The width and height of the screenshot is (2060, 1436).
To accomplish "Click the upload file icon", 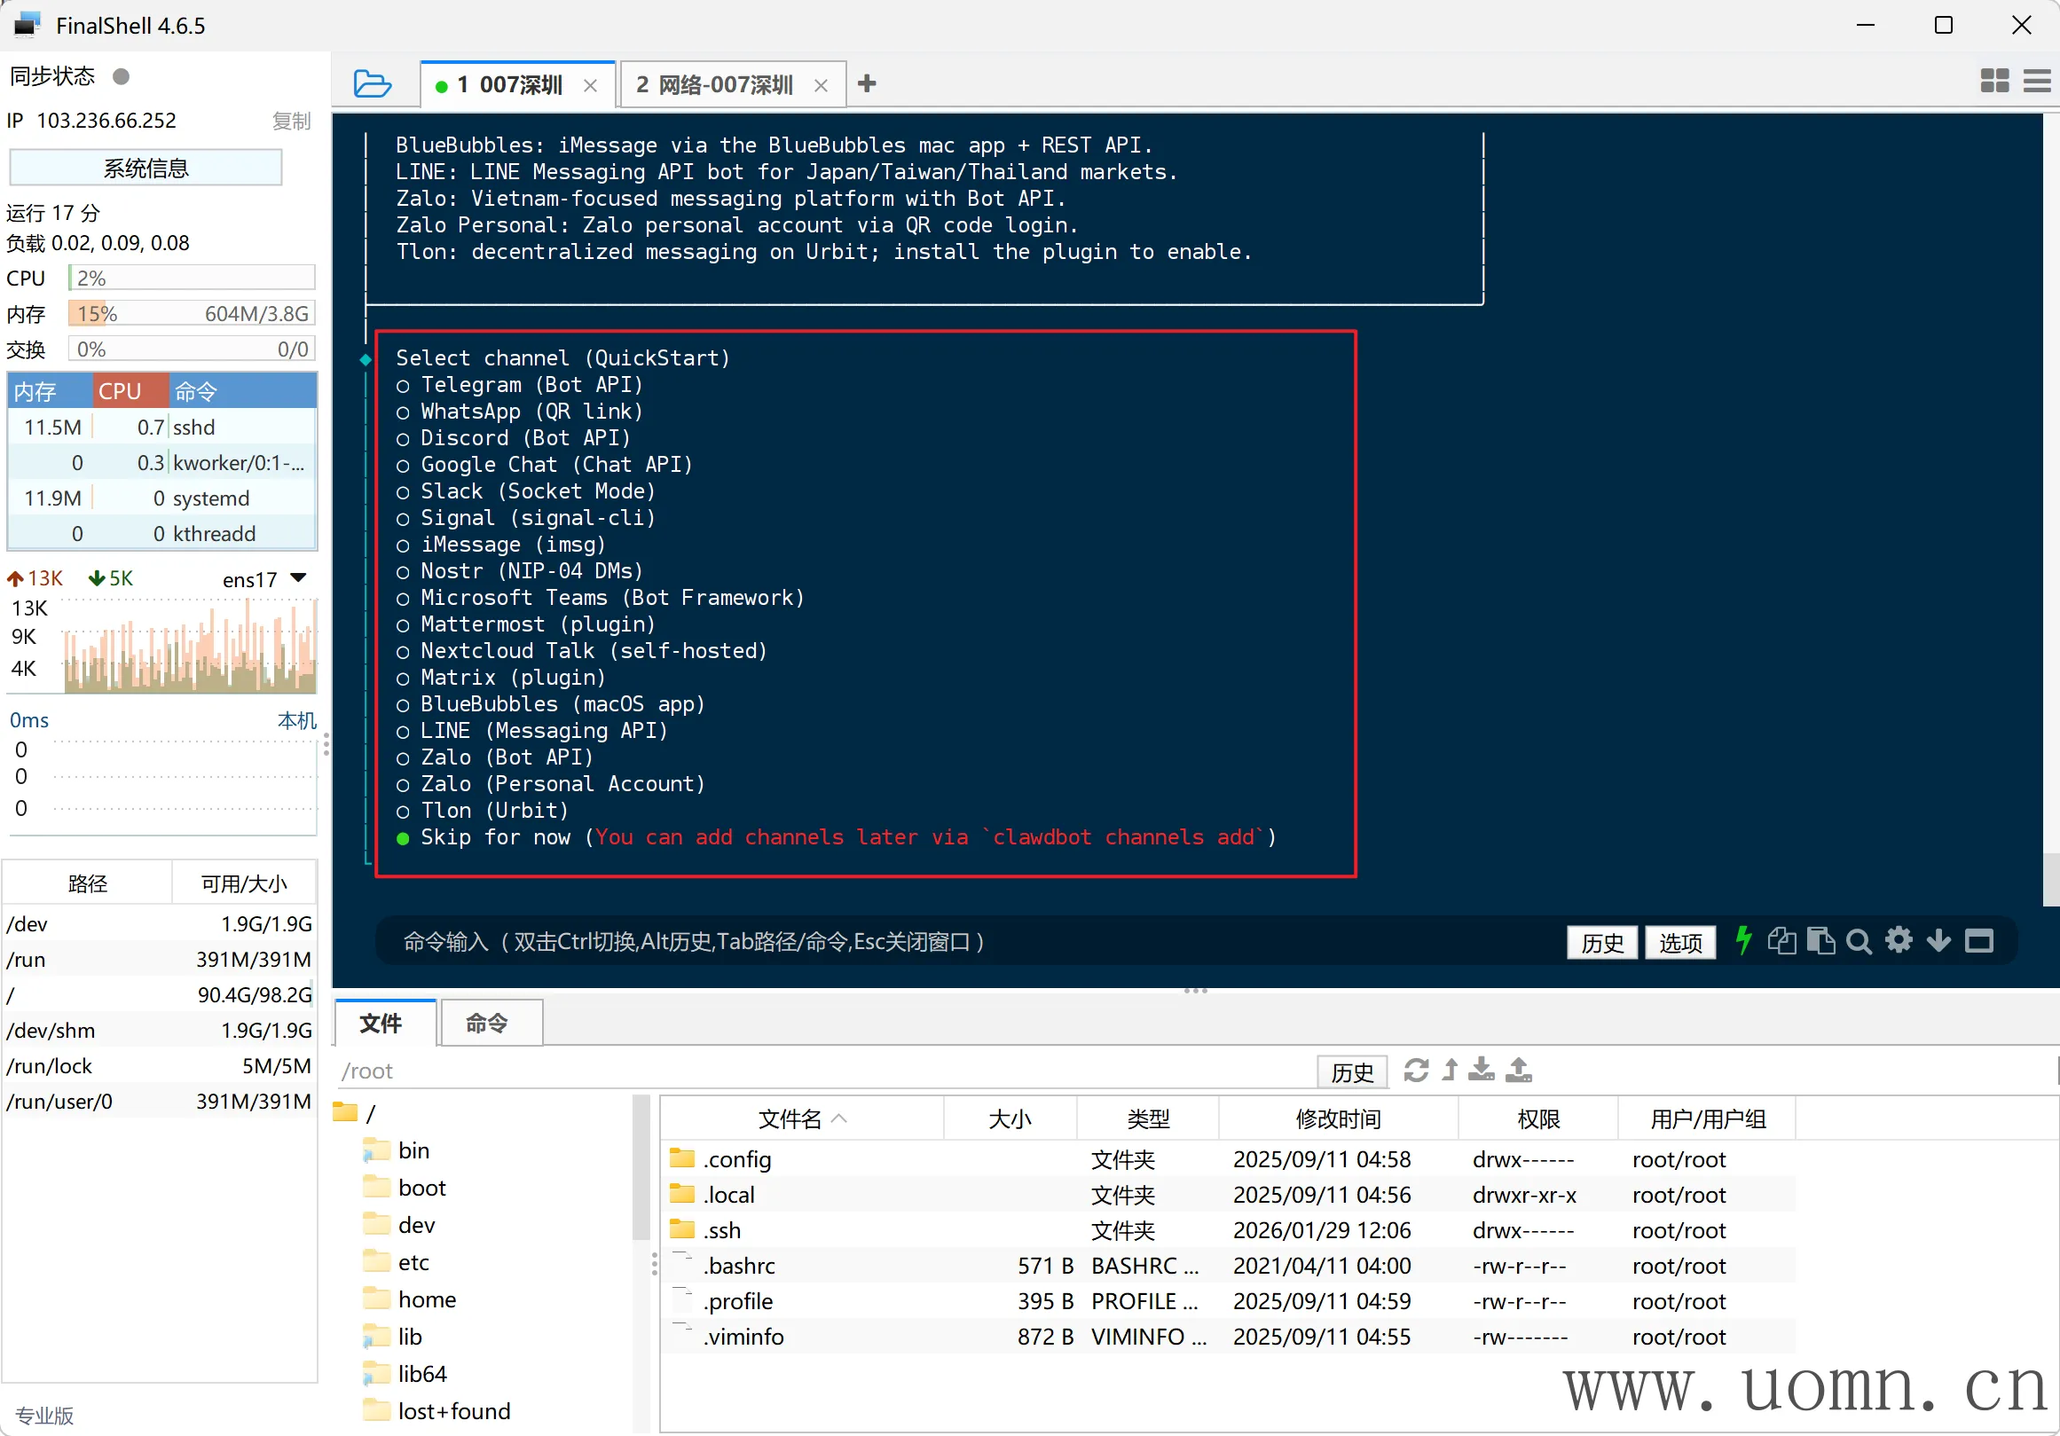I will (1518, 1070).
